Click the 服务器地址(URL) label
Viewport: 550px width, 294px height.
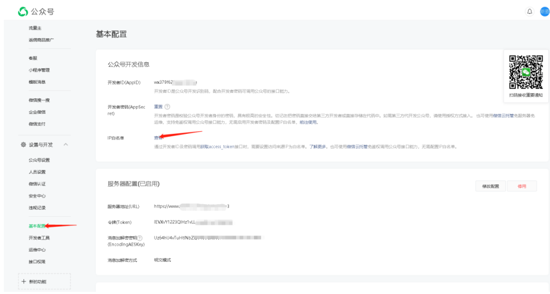click(123, 206)
